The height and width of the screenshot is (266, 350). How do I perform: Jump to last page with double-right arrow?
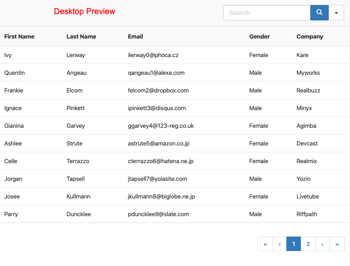point(337,244)
